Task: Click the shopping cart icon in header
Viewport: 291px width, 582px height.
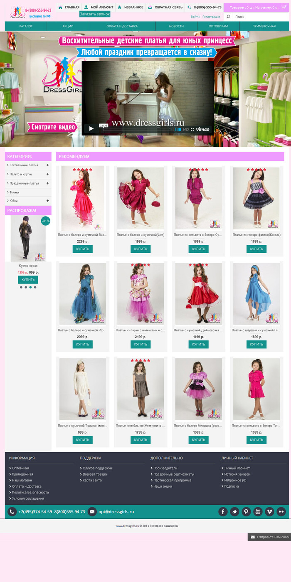Action: [284, 7]
